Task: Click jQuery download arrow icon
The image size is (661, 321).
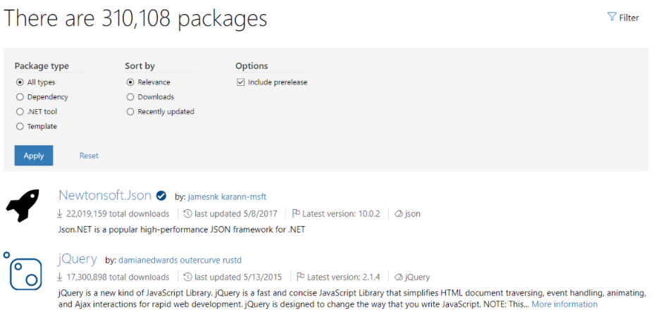Action: tap(60, 277)
